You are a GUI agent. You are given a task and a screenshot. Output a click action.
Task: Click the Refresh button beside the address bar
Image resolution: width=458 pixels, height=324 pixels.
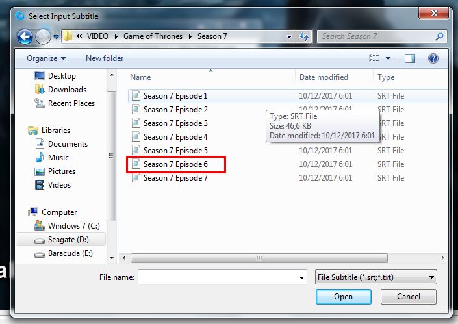304,37
